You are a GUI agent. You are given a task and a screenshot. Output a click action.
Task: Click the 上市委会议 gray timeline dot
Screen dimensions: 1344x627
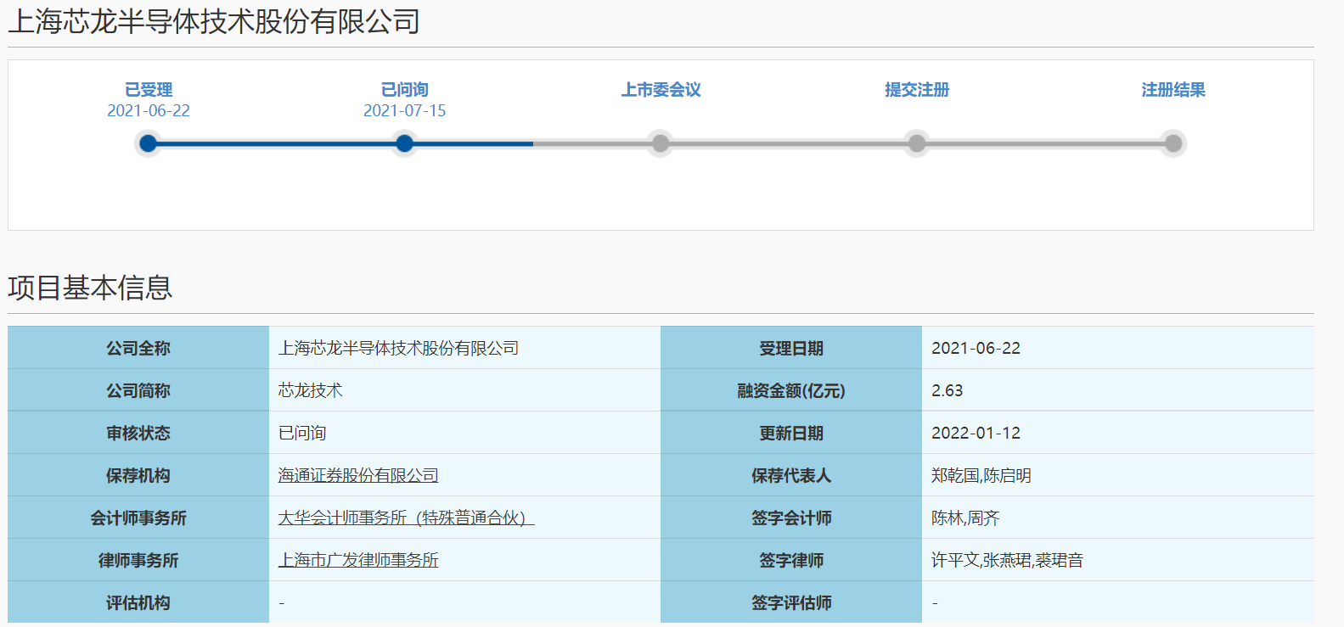(x=660, y=143)
